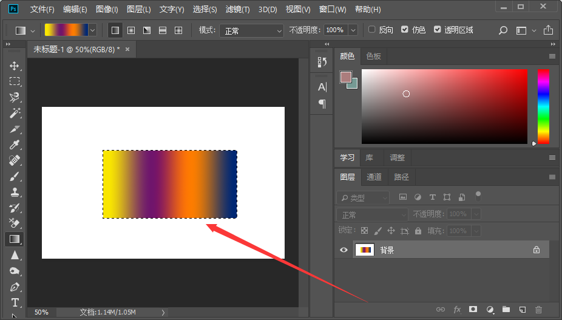Toggle the 仿色 checkbox
The image size is (562, 320).
405,29
